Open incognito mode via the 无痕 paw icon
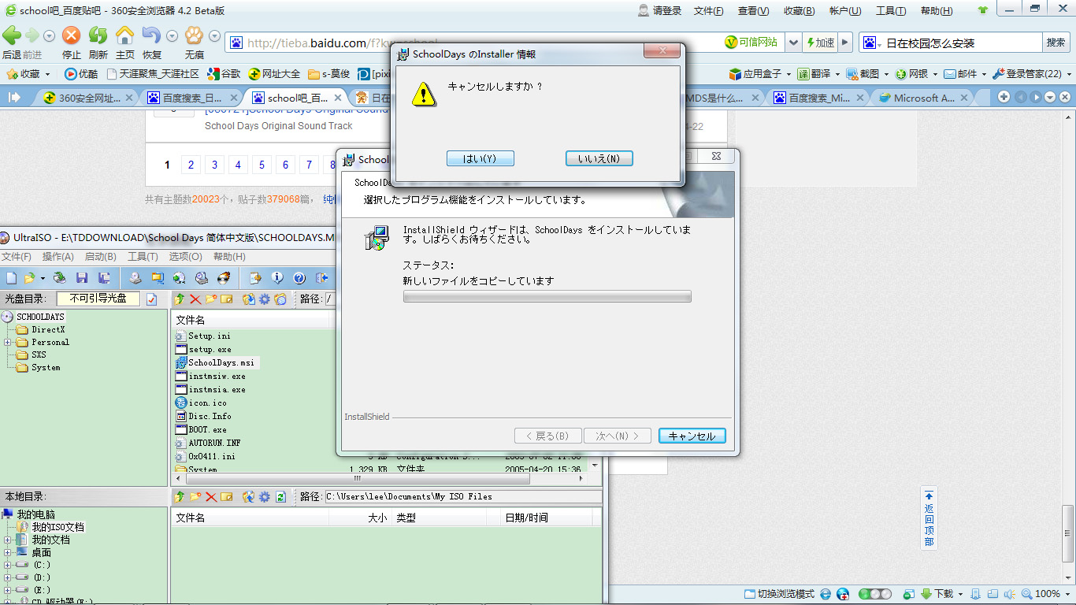The image size is (1076, 605). (194, 35)
